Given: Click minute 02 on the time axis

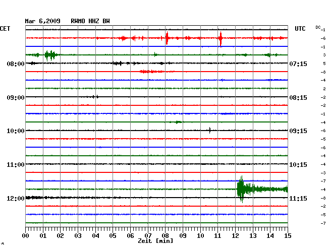Looking at the screenshot, I should 60,236.
